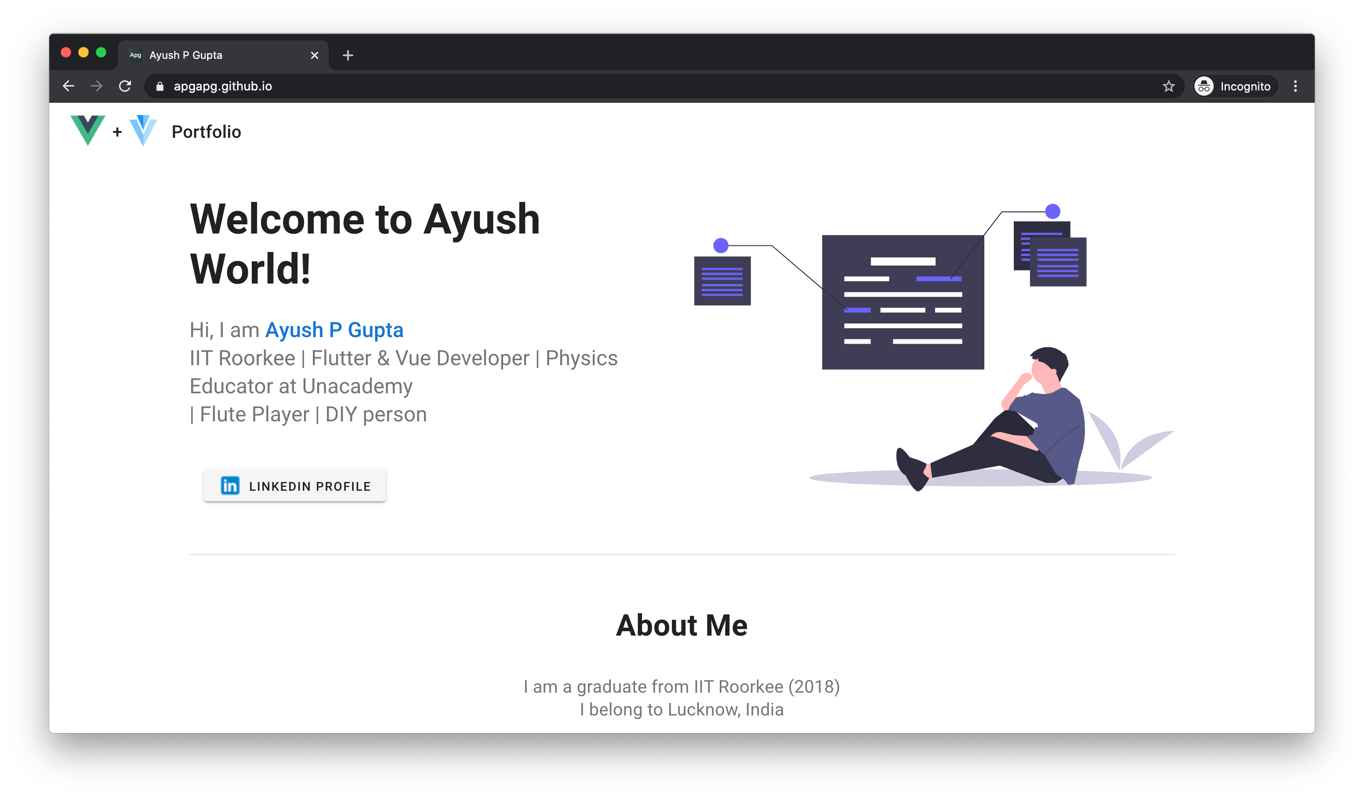Click the browser forward arrow
Screen dimensions: 1364x798
(96, 86)
